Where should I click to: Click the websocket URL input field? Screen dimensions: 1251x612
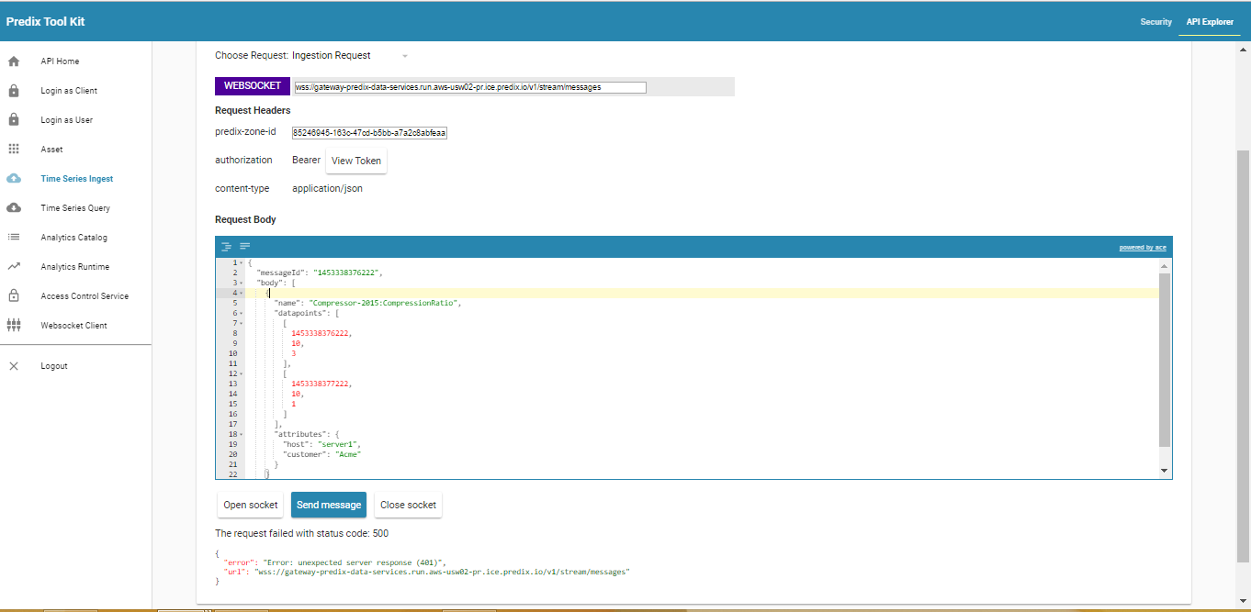point(469,87)
